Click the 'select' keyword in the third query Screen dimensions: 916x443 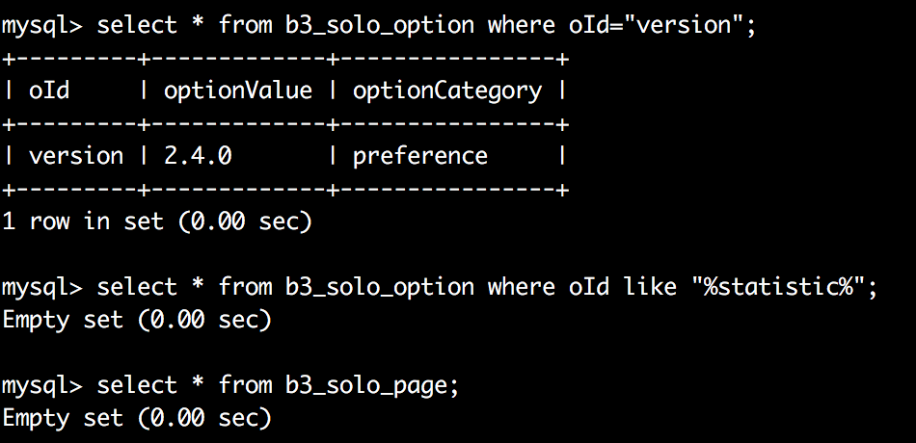pyautogui.click(x=137, y=385)
